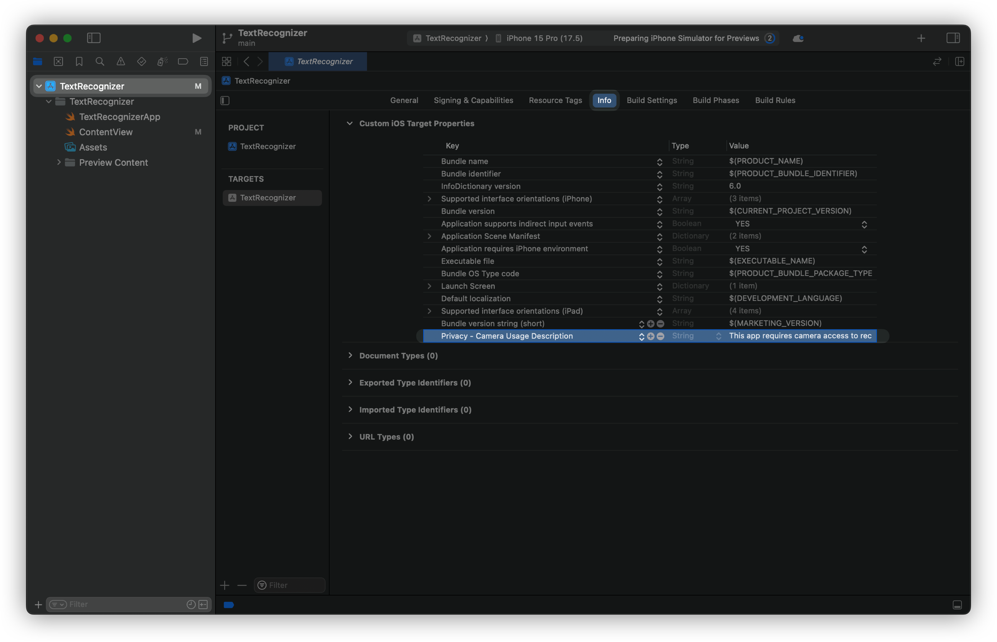Expand the Supported interface orientations (iPhone) row

(x=430, y=199)
